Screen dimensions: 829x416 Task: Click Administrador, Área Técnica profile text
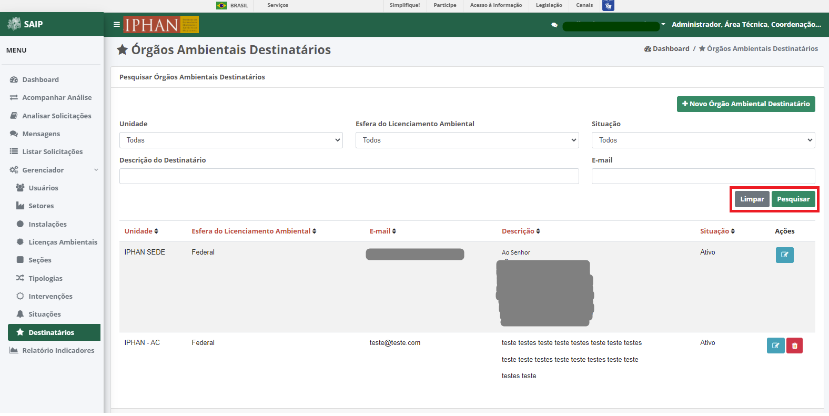746,24
